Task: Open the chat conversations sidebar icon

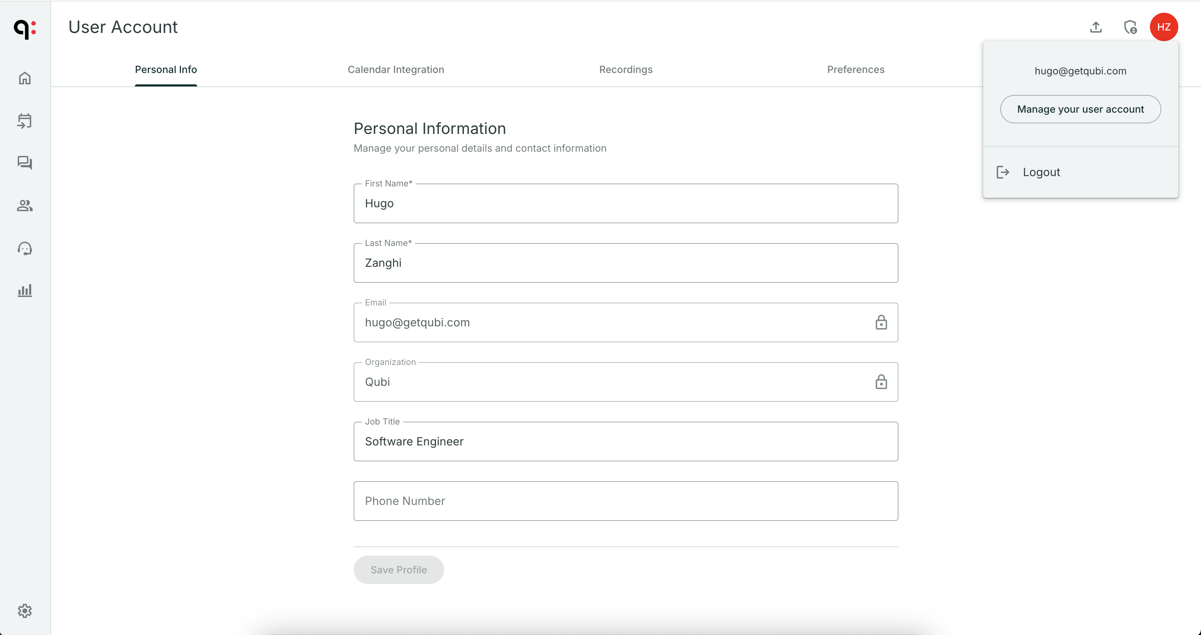Action: (x=25, y=163)
